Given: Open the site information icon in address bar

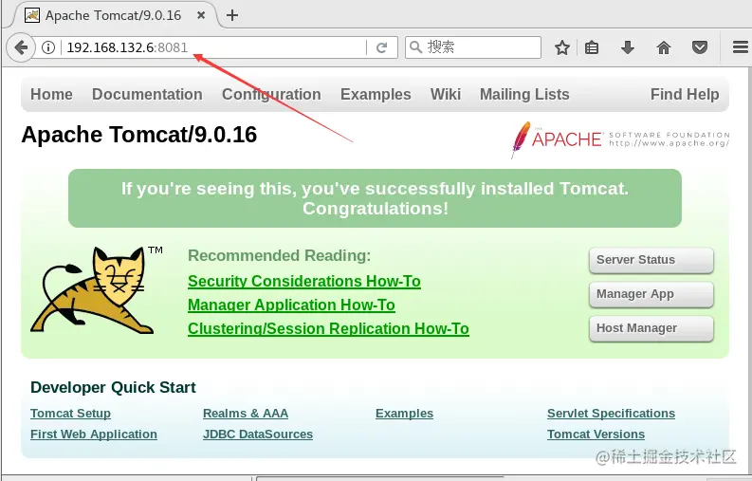Looking at the screenshot, I should (48, 47).
